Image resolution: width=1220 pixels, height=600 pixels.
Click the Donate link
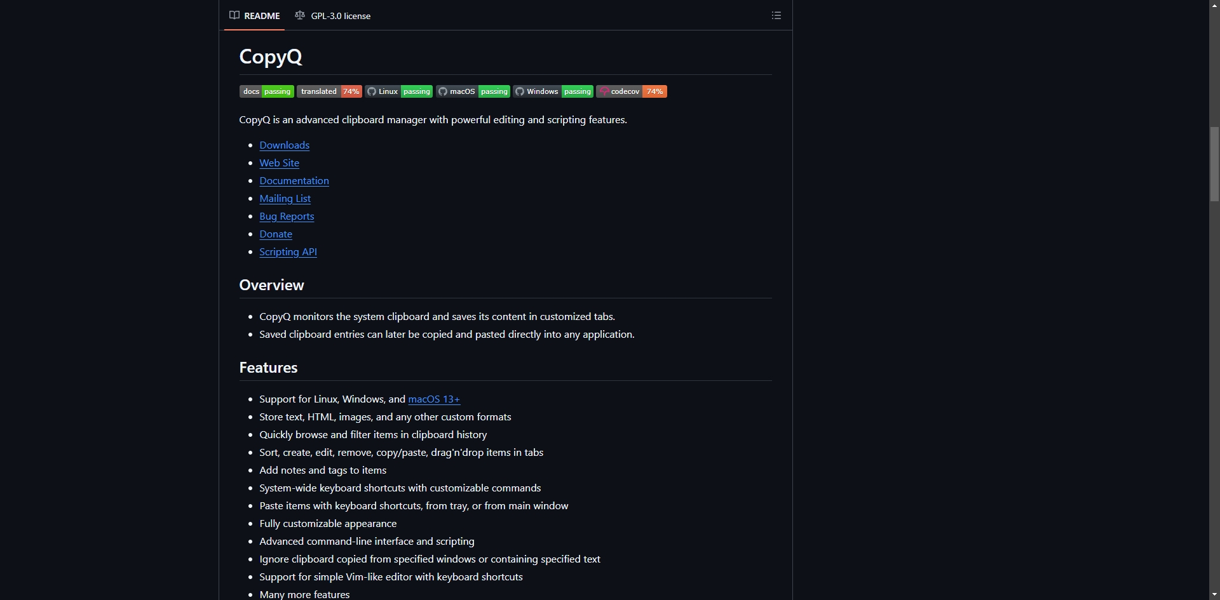276,234
